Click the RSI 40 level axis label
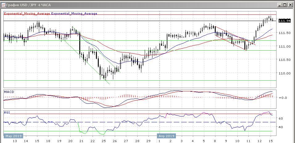The width and height of the screenshot is (295, 143). pyautogui.click(x=281, y=127)
